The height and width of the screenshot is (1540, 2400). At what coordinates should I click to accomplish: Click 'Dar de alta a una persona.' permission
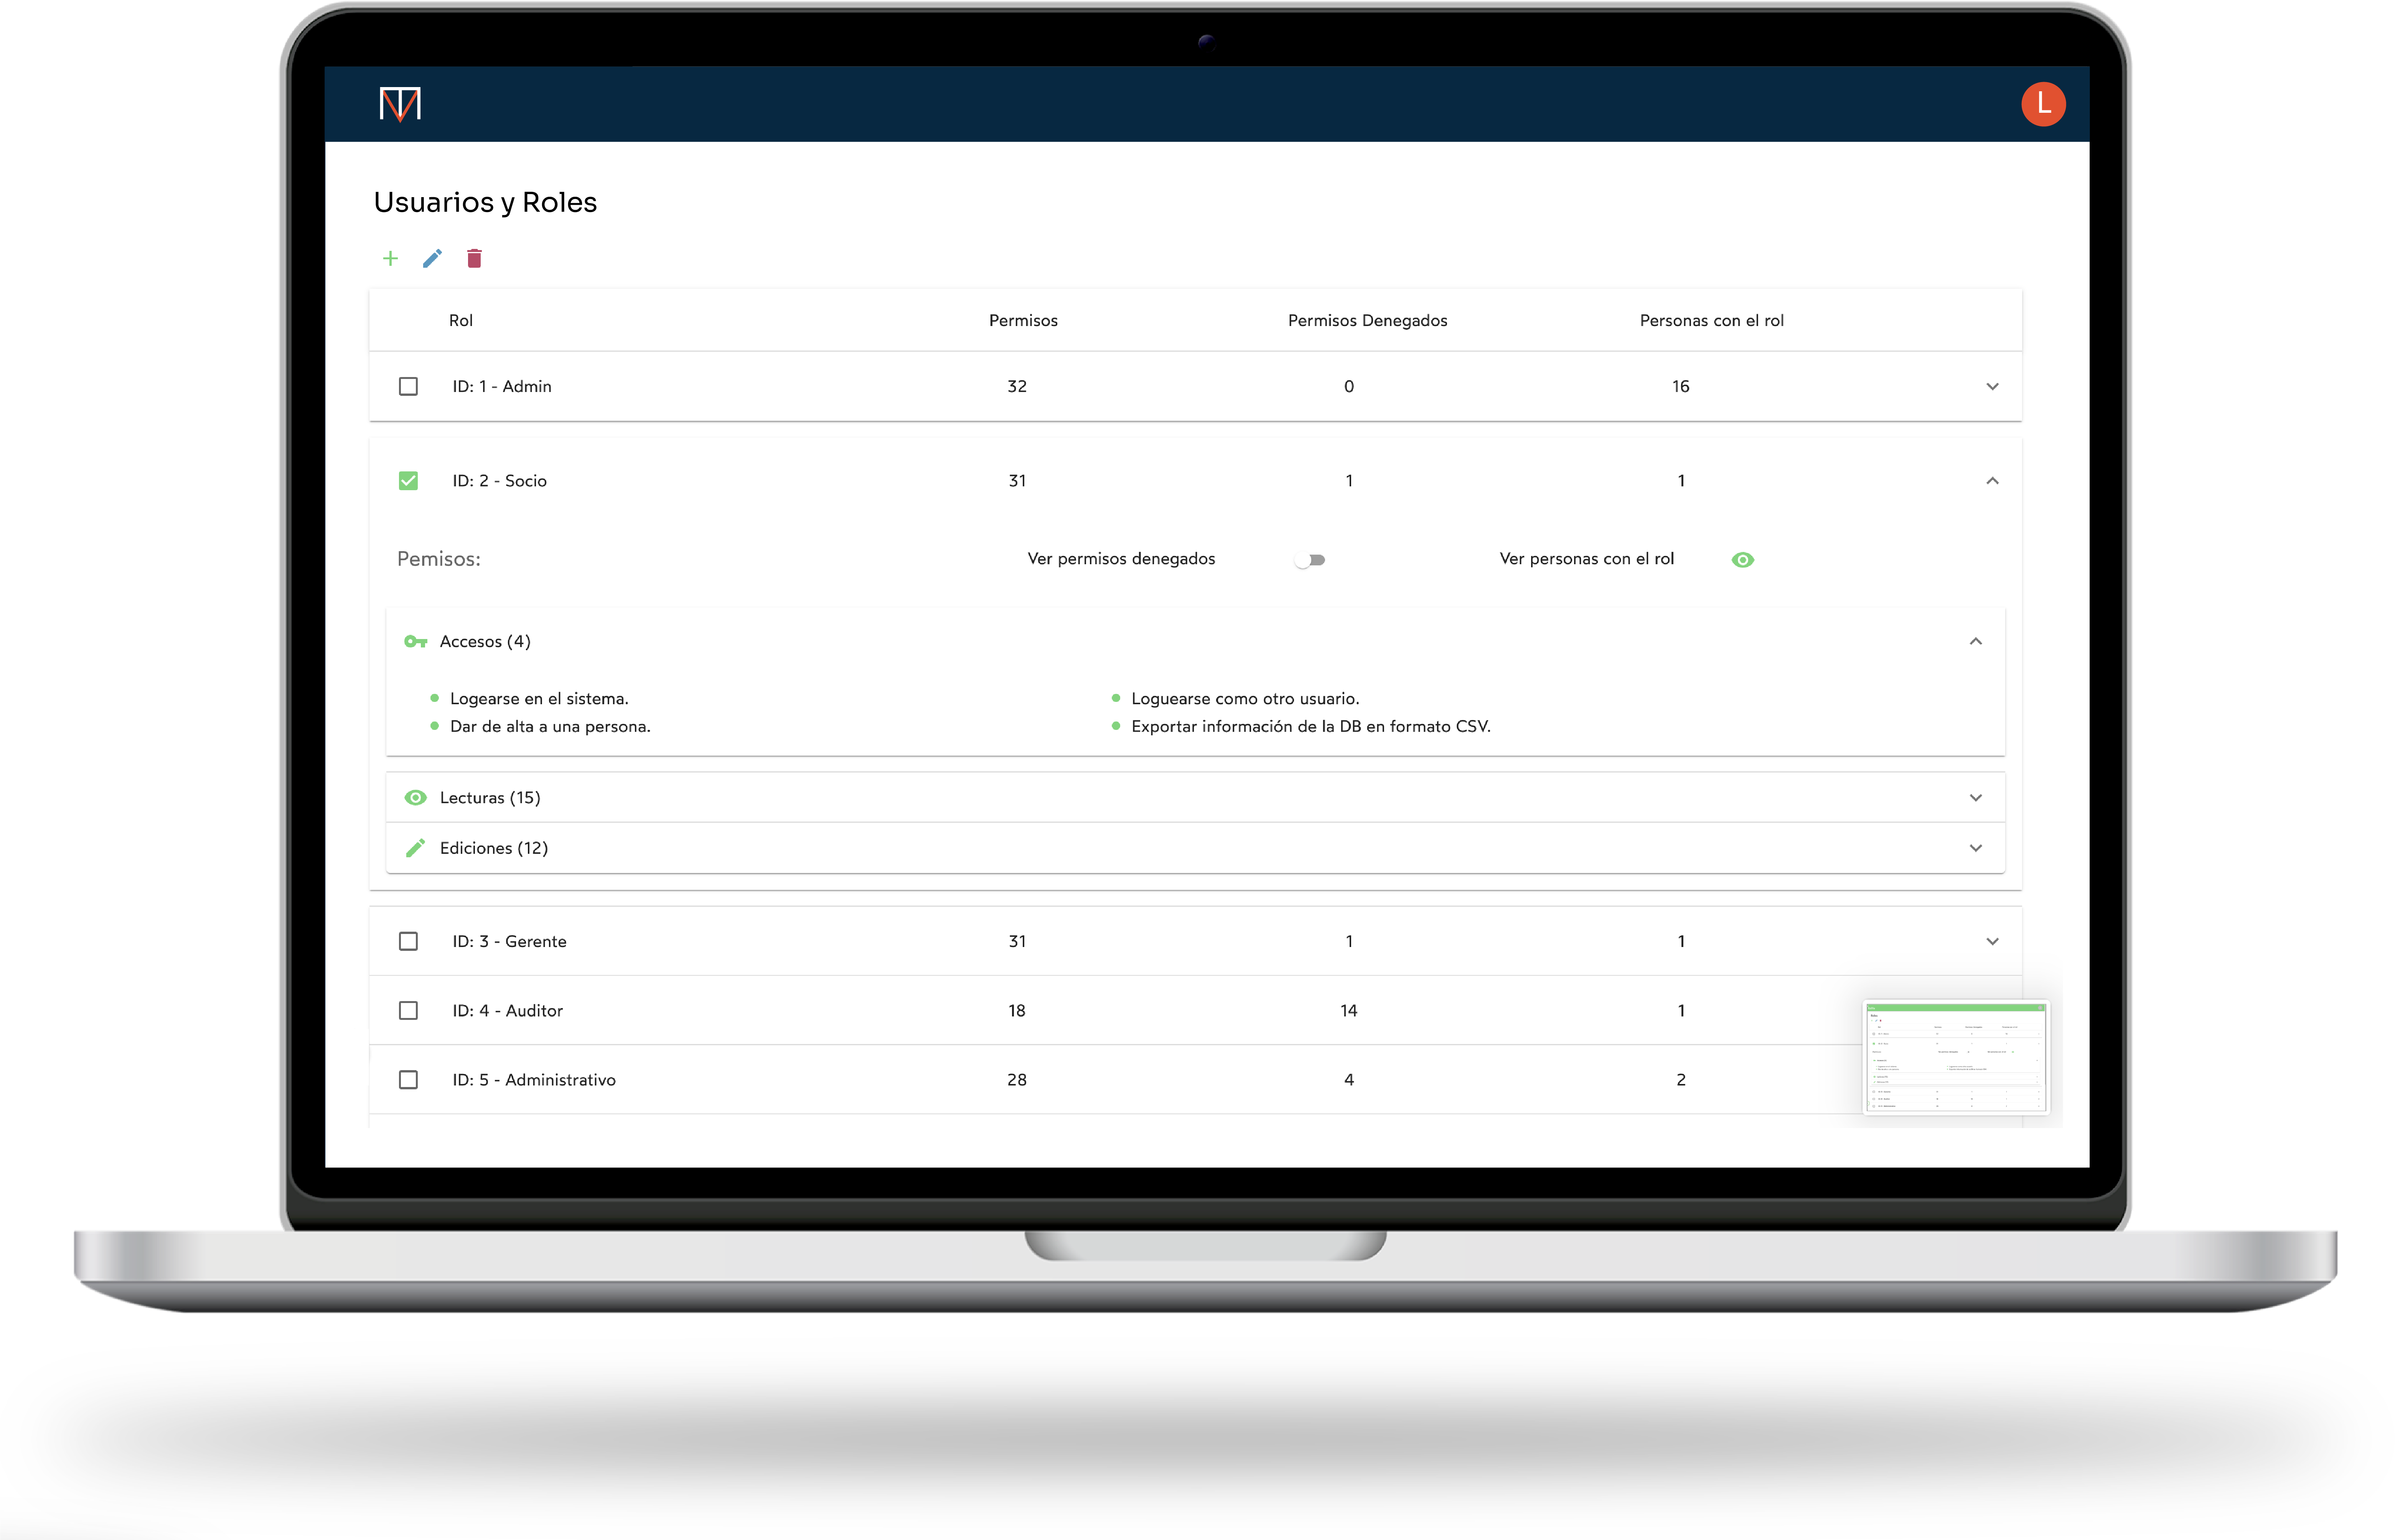[550, 727]
